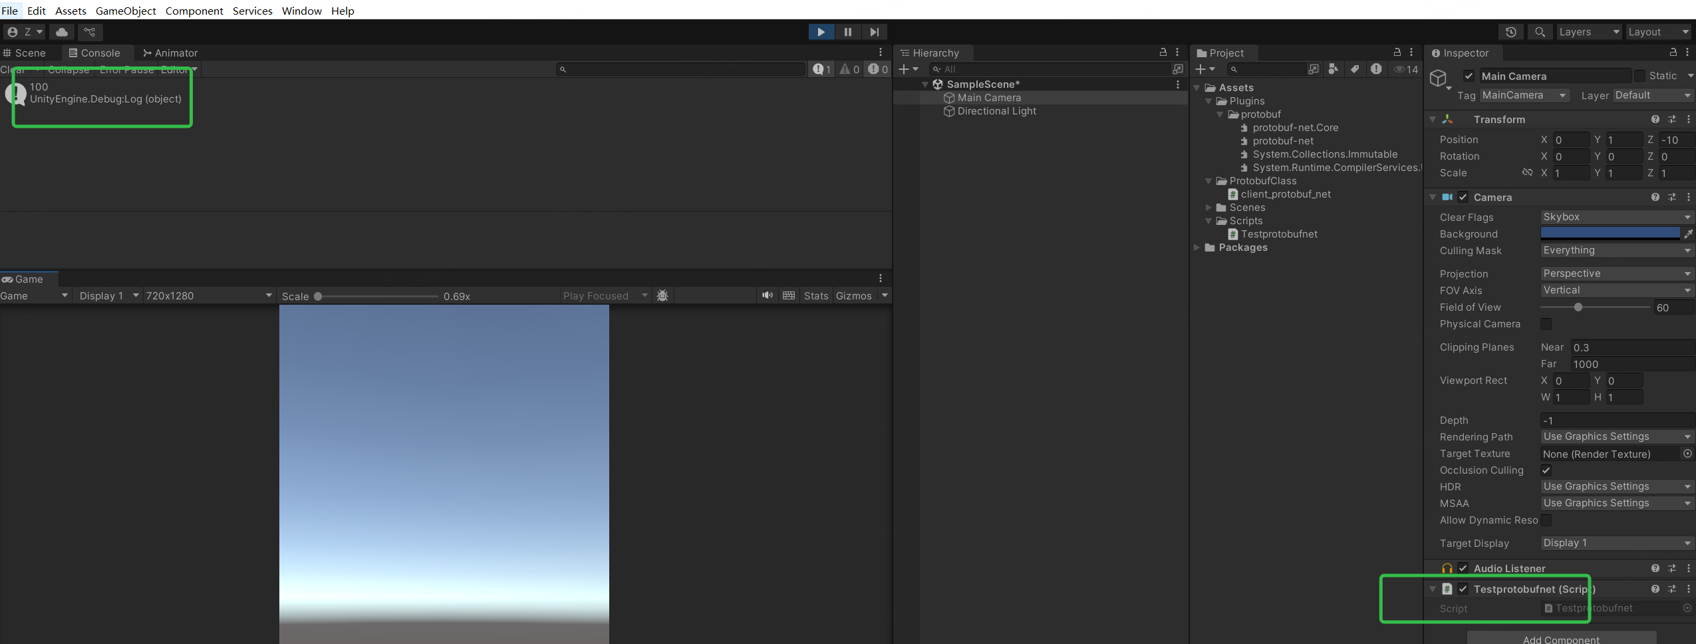Screen dimensions: 1696x644
Task: Click the Pause button in the toolbar
Action: (x=847, y=31)
